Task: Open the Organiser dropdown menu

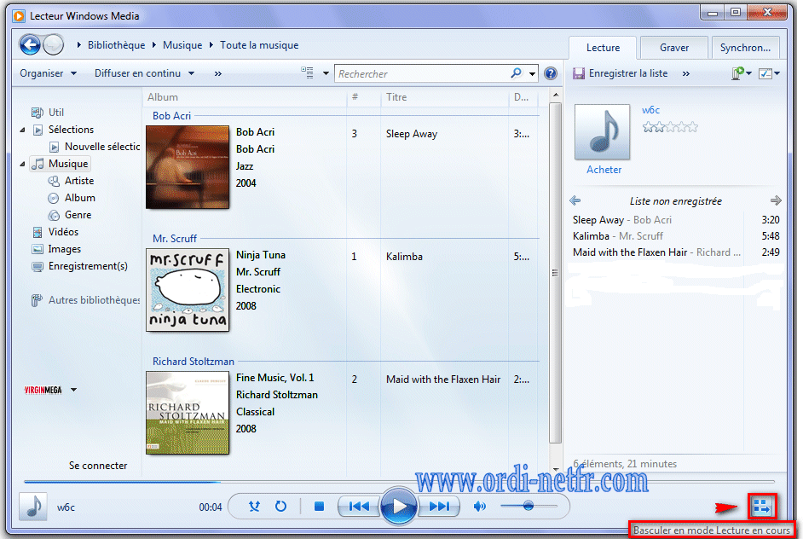Action: pyautogui.click(x=48, y=73)
